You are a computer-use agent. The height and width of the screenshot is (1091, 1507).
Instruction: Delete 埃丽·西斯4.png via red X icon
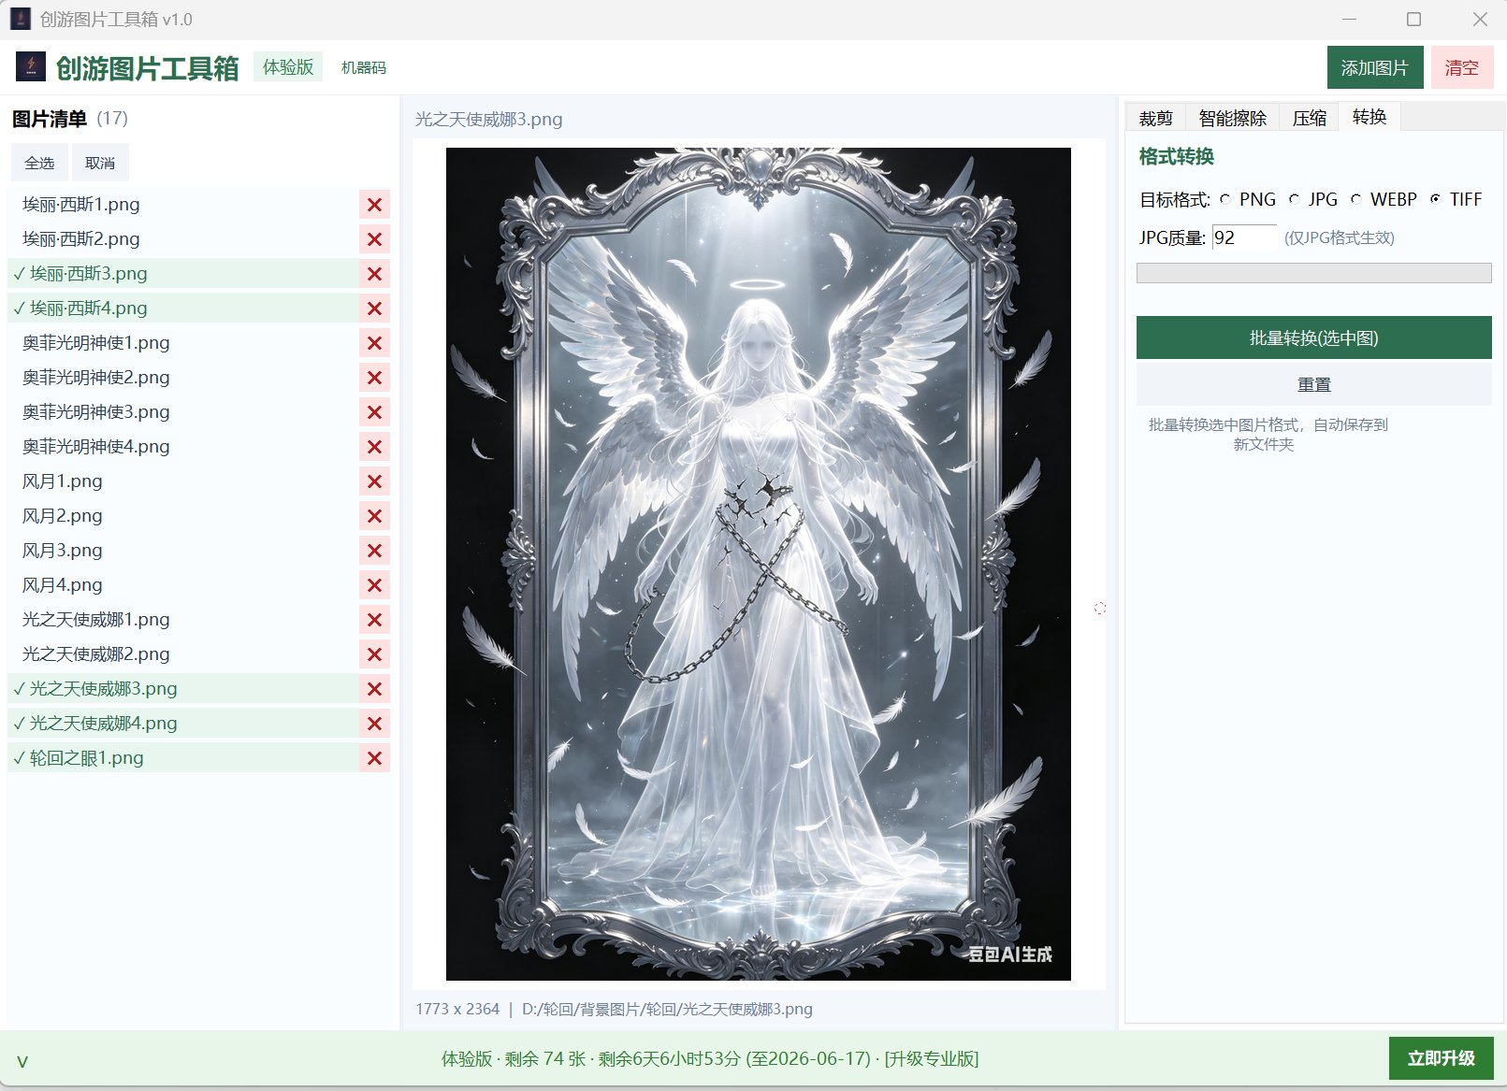[x=374, y=309]
